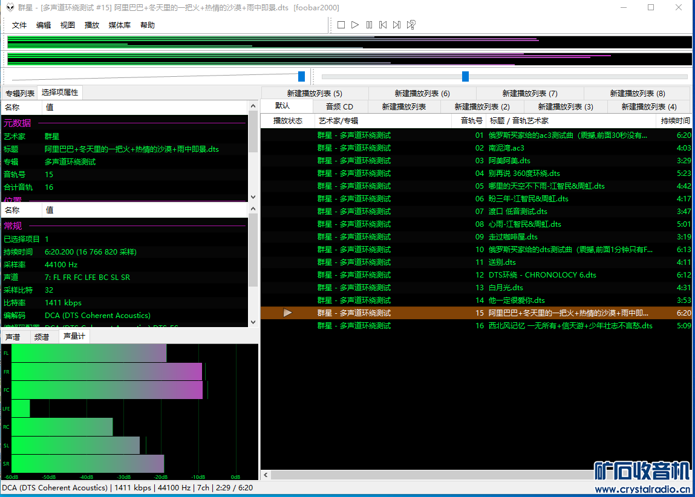Image resolution: width=695 pixels, height=497 pixels.
Task: Open the 新建播放列表 (5) tab
Action: pyautogui.click(x=315, y=94)
